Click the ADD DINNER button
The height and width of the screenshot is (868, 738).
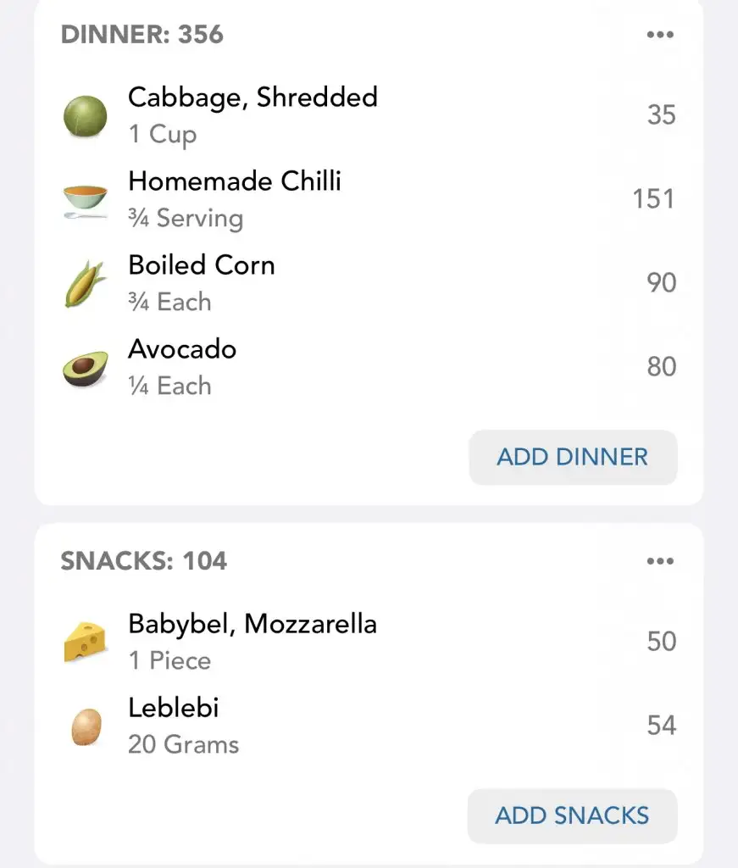click(573, 457)
